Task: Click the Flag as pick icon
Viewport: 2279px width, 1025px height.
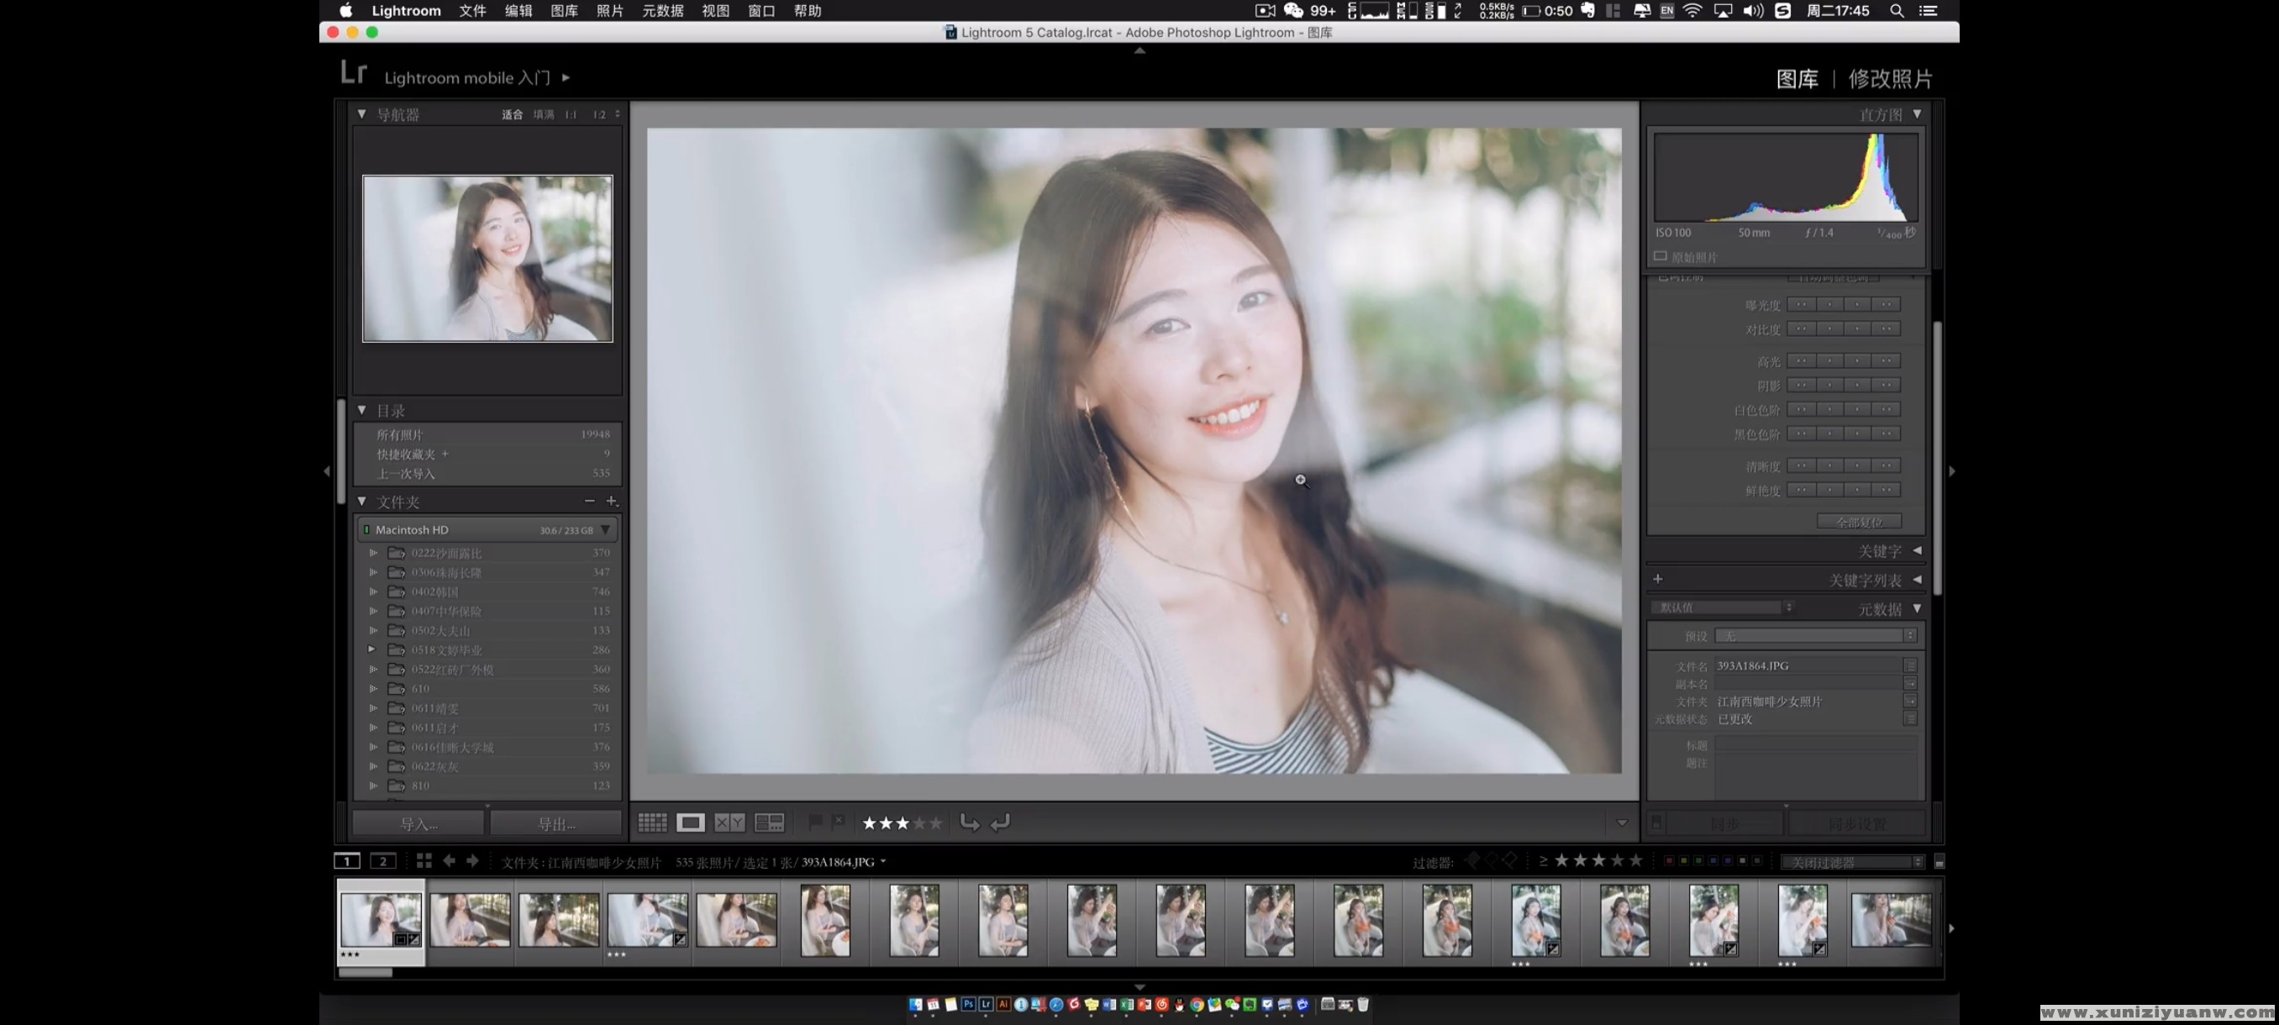Action: 815,822
